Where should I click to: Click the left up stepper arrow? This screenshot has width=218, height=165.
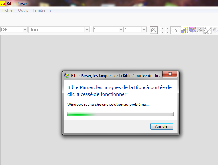tap(162, 28)
